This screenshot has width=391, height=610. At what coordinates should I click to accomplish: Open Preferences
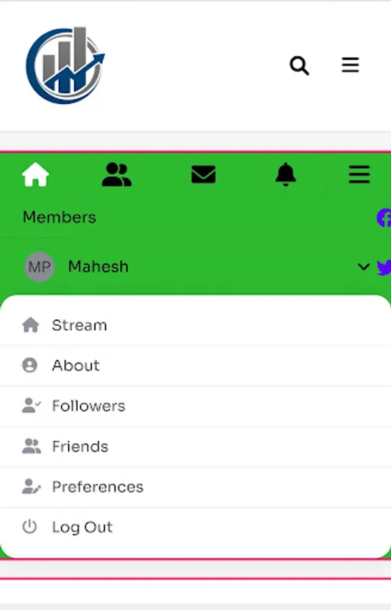[195, 487]
